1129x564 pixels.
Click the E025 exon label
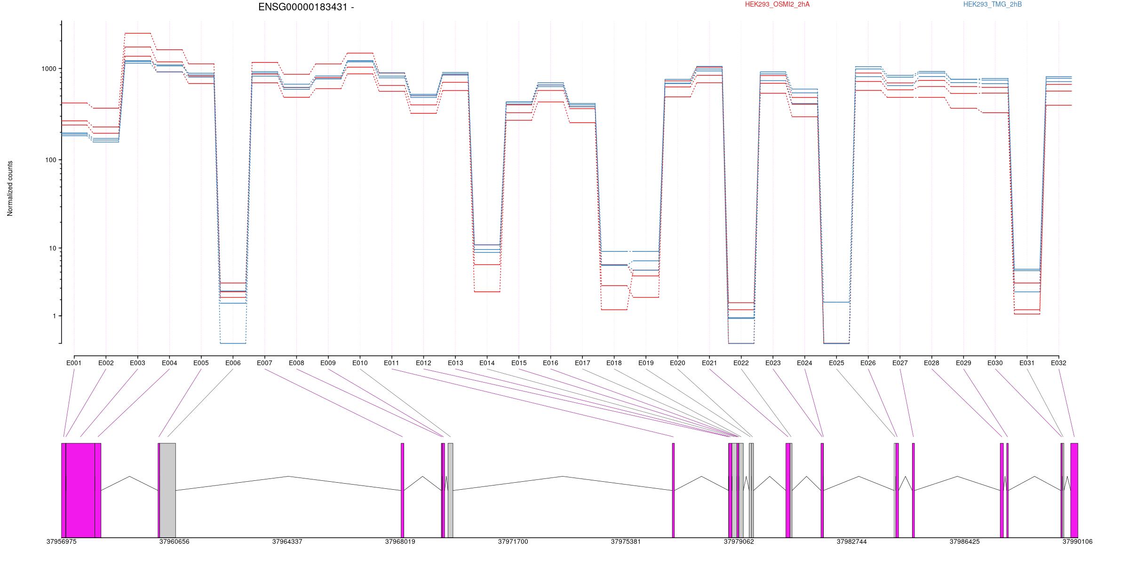tap(836, 363)
